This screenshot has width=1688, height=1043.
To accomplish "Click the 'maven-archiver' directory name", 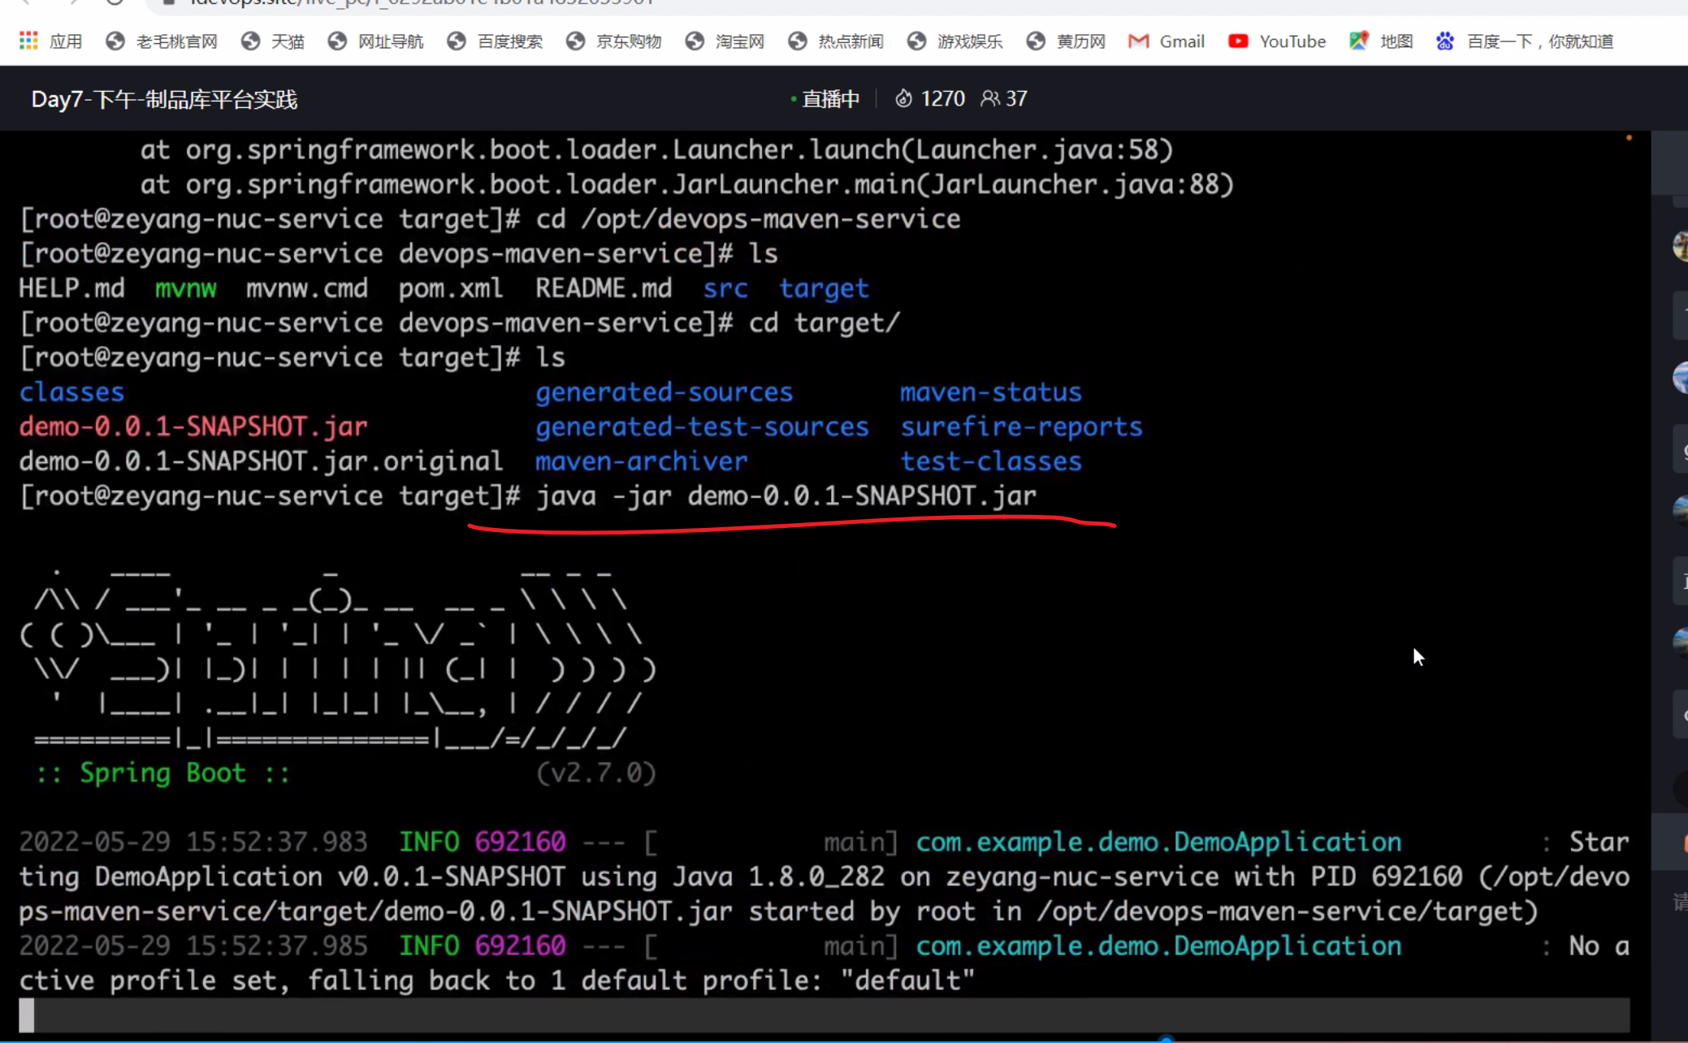I will tap(641, 461).
